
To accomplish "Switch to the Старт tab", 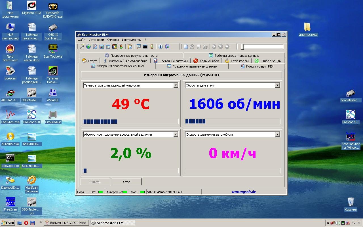I will (89, 61).
